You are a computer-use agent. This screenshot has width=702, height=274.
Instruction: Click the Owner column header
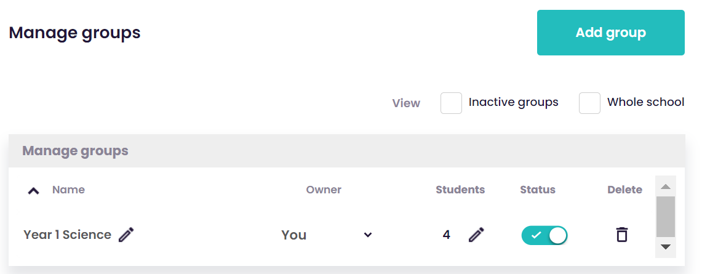324,190
